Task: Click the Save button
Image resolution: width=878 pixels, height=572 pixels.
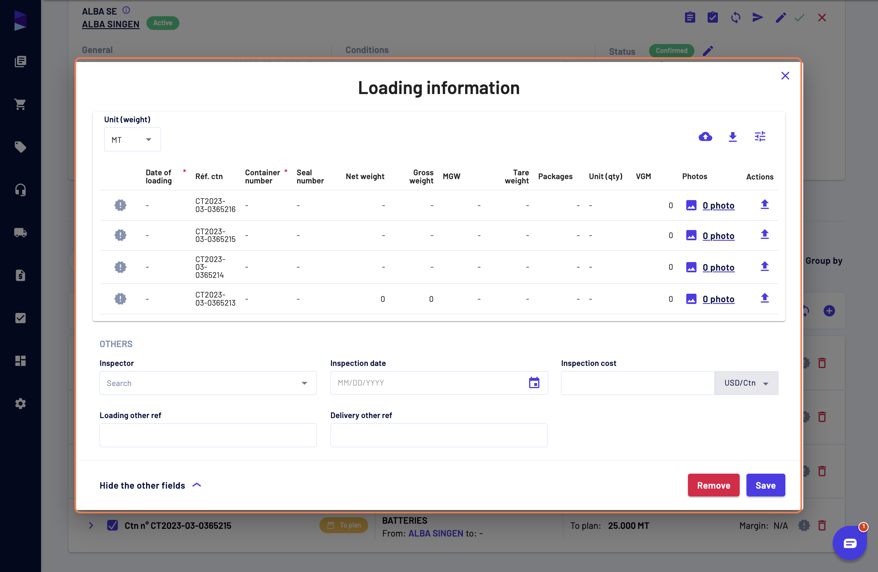Action: [x=765, y=485]
